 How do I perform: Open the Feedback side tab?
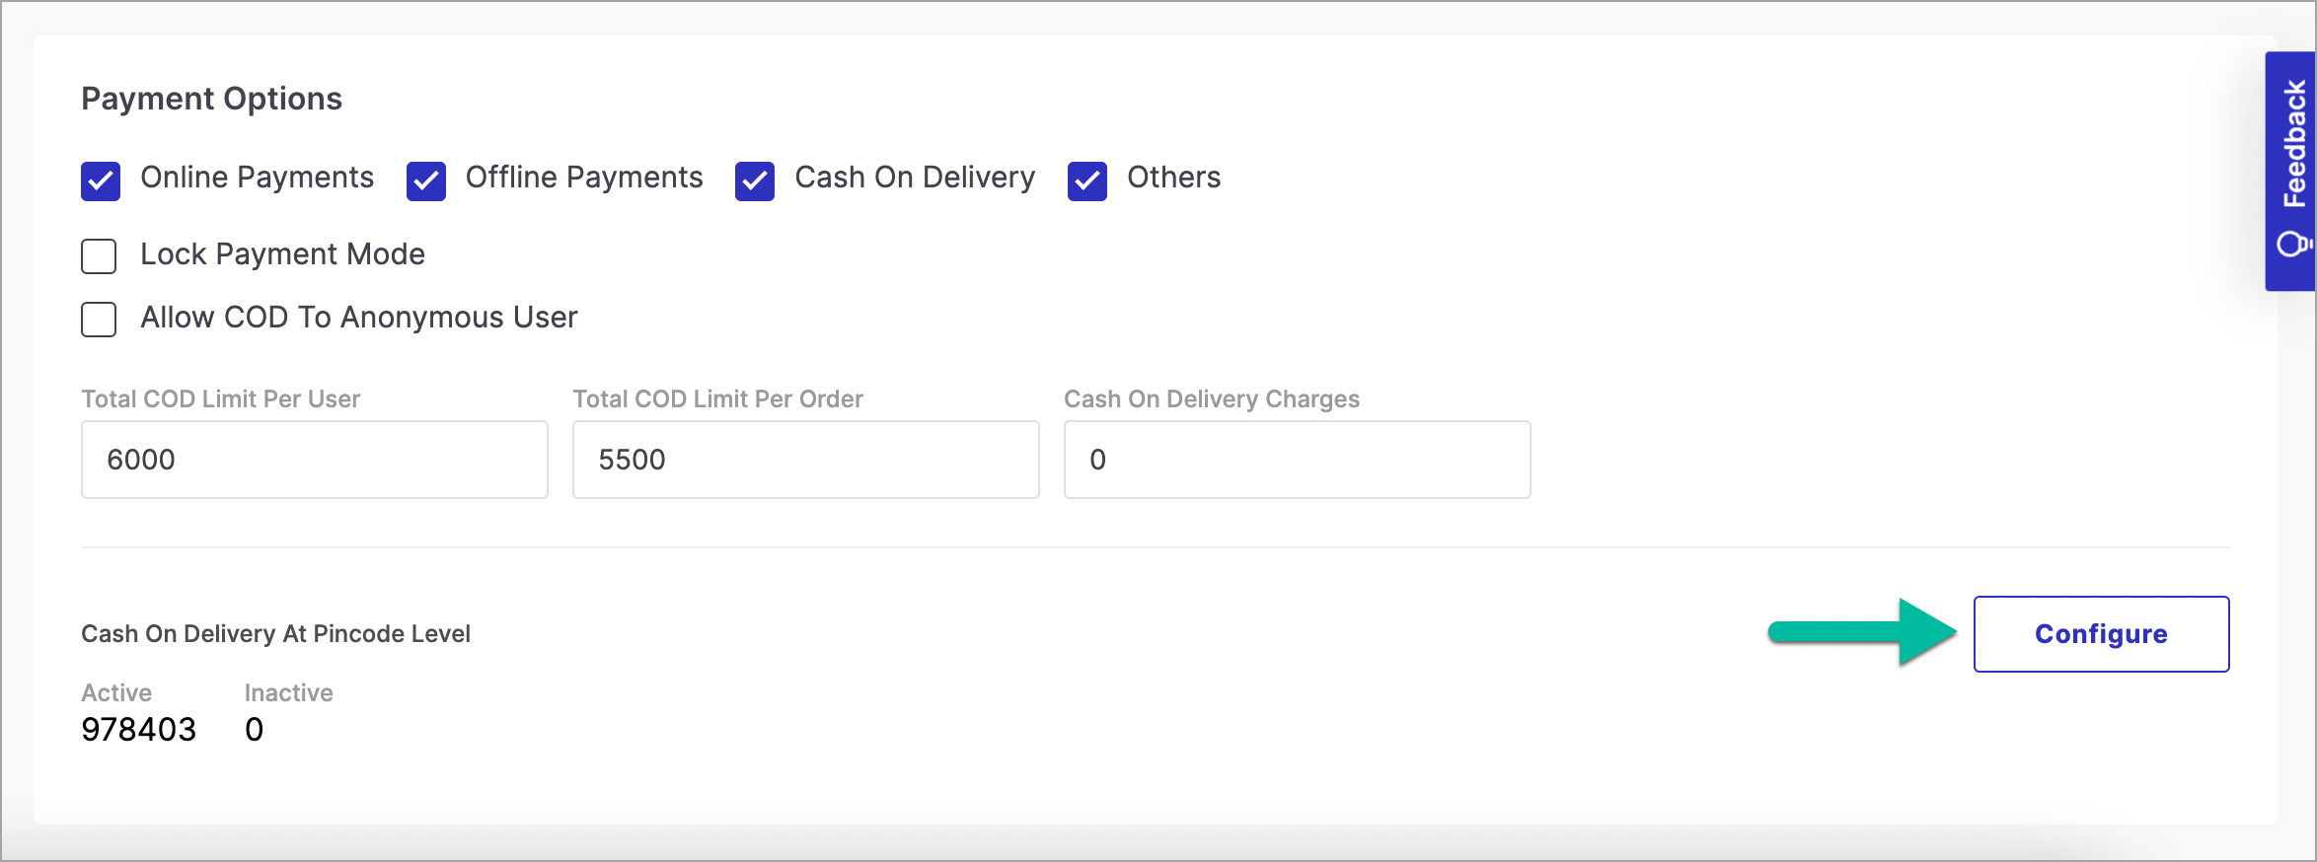click(x=2291, y=171)
